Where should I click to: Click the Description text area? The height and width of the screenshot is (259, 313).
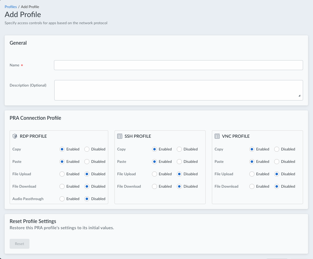click(178, 90)
